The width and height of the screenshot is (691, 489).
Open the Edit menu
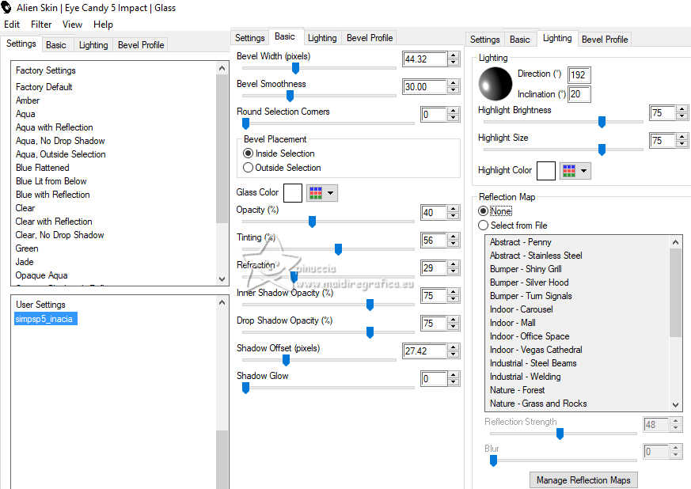coord(12,25)
